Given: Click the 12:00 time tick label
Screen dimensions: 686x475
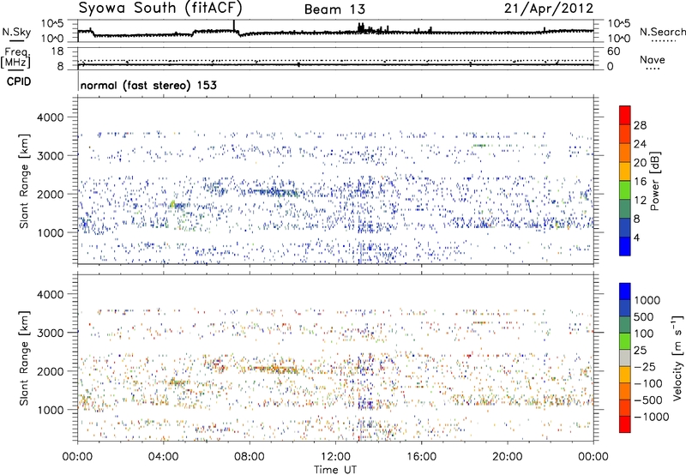Looking at the screenshot, I should coord(335,456).
